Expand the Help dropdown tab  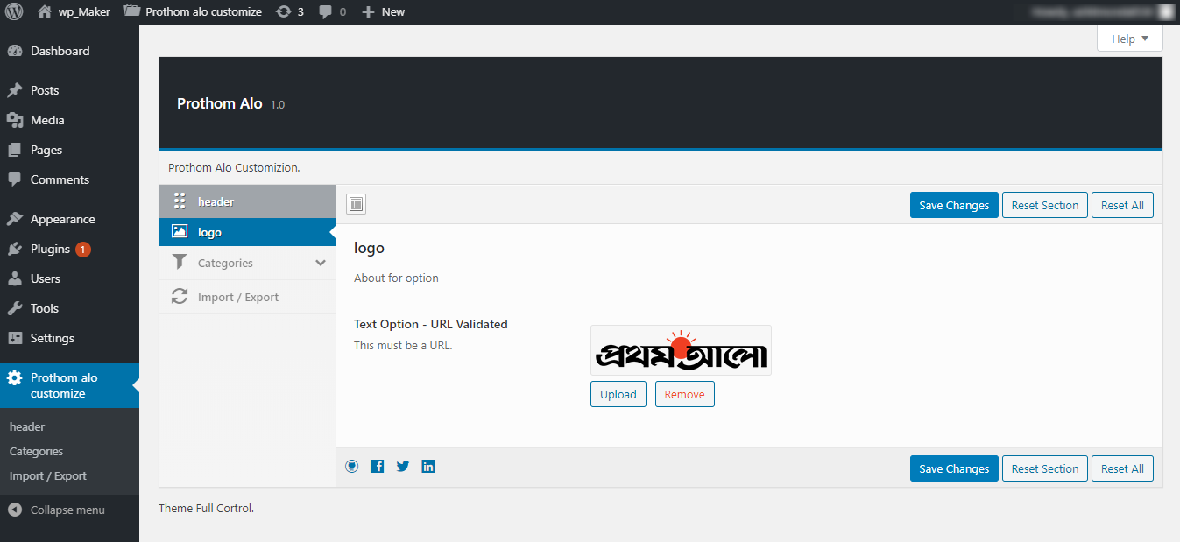click(x=1129, y=39)
